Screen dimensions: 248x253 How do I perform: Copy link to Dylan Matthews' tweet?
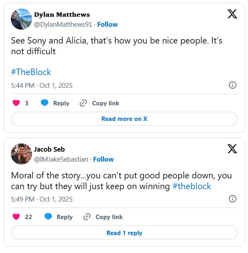(99, 103)
